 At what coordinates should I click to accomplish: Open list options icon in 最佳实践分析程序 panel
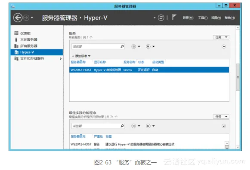(x=133, y=126)
